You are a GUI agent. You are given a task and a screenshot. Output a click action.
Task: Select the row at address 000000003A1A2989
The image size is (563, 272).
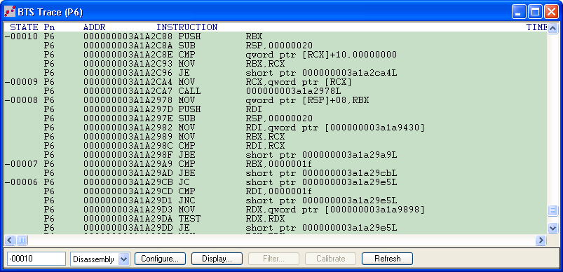pyautogui.click(x=276, y=137)
